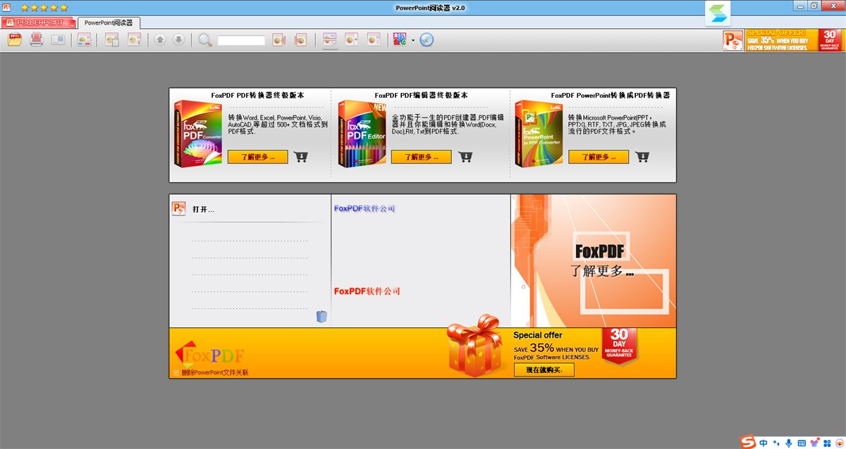Click the green and blue S floating icon
Screen dimensions: 846x449
click(x=718, y=13)
